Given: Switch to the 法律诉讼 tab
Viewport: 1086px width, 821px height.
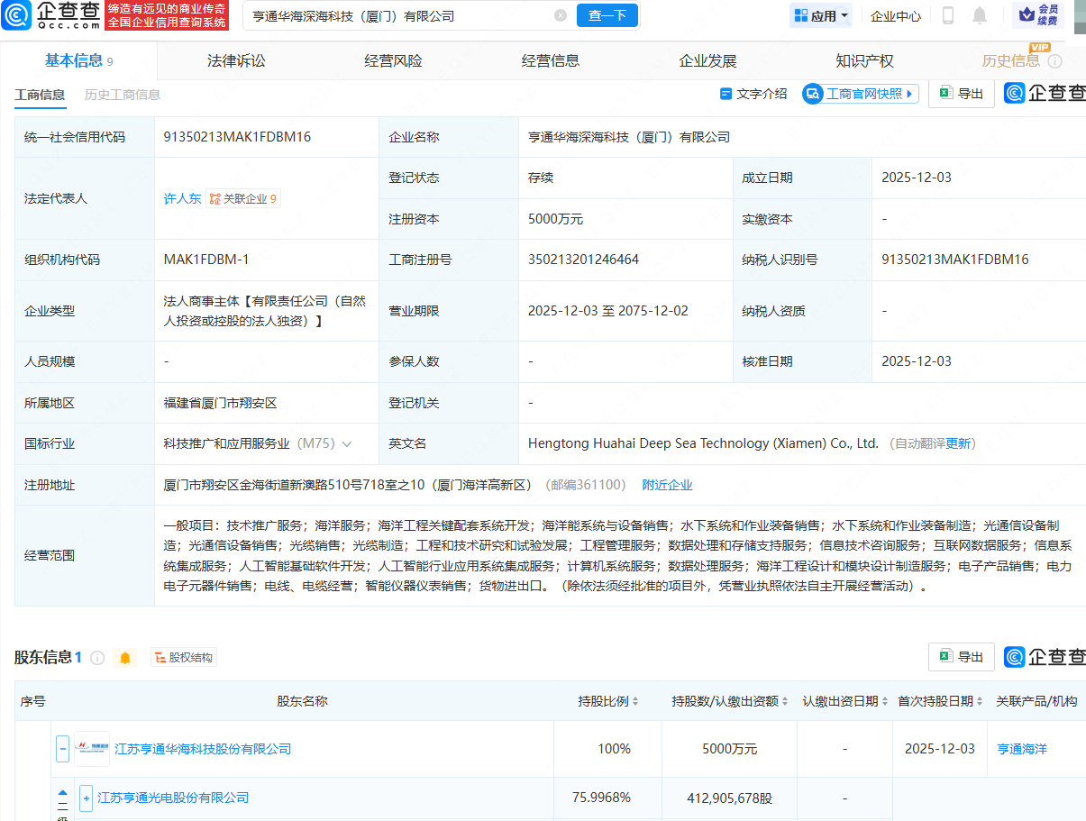Looking at the screenshot, I should coord(236,61).
